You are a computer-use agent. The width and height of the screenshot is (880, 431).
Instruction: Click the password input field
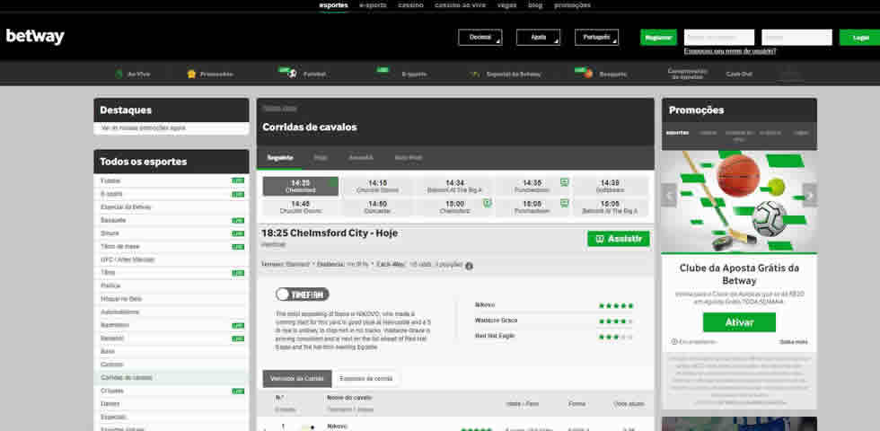pos(796,37)
